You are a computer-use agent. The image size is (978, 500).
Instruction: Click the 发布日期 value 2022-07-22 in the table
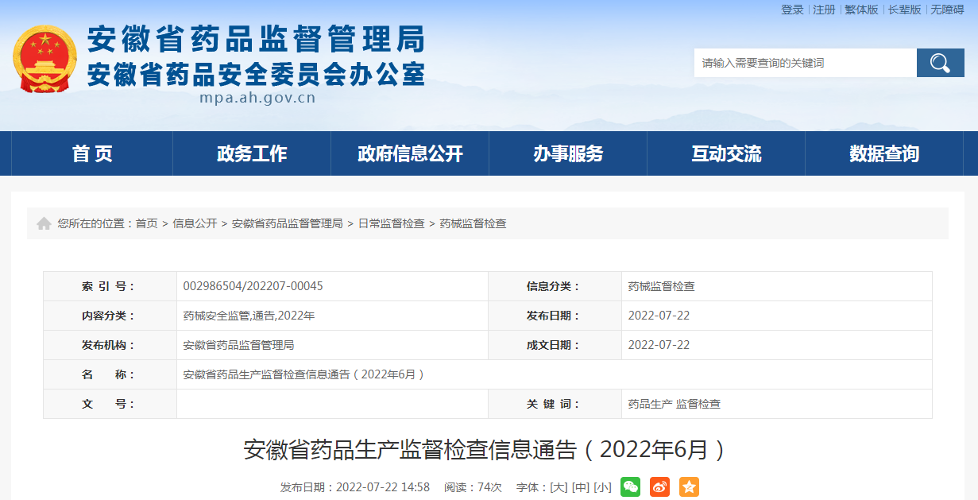(659, 316)
